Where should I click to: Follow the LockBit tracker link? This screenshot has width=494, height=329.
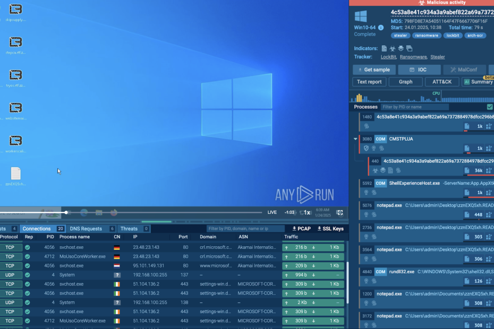click(x=388, y=57)
